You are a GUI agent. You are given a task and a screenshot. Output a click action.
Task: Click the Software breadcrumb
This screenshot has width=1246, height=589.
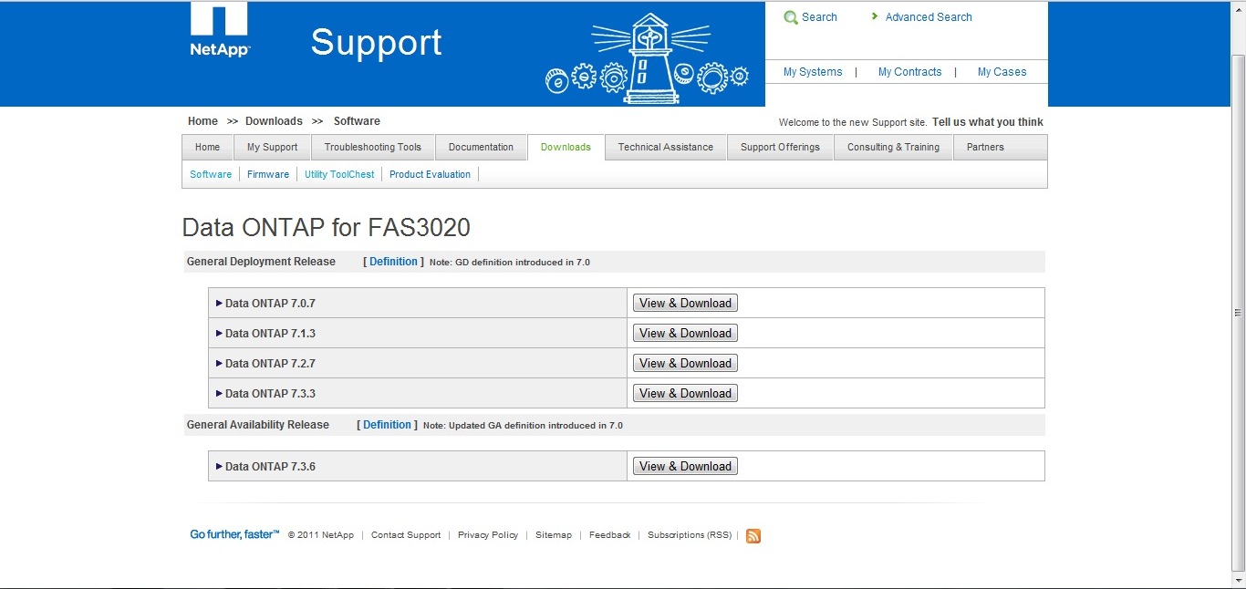[x=357, y=121]
